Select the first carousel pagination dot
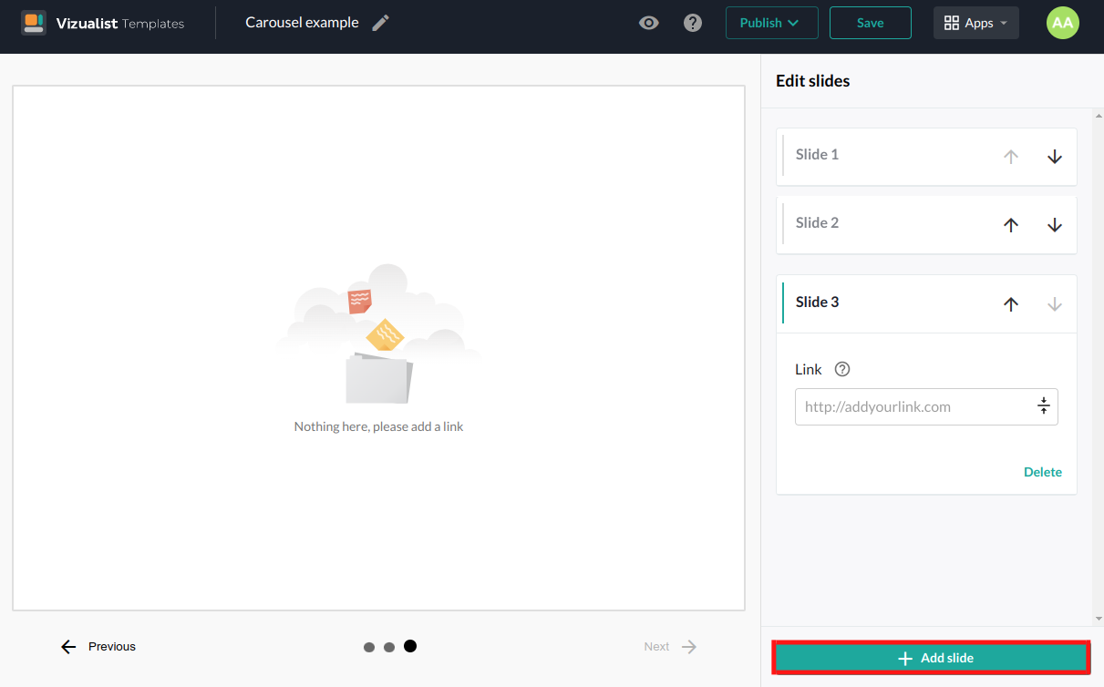This screenshot has height=687, width=1104. point(369,647)
